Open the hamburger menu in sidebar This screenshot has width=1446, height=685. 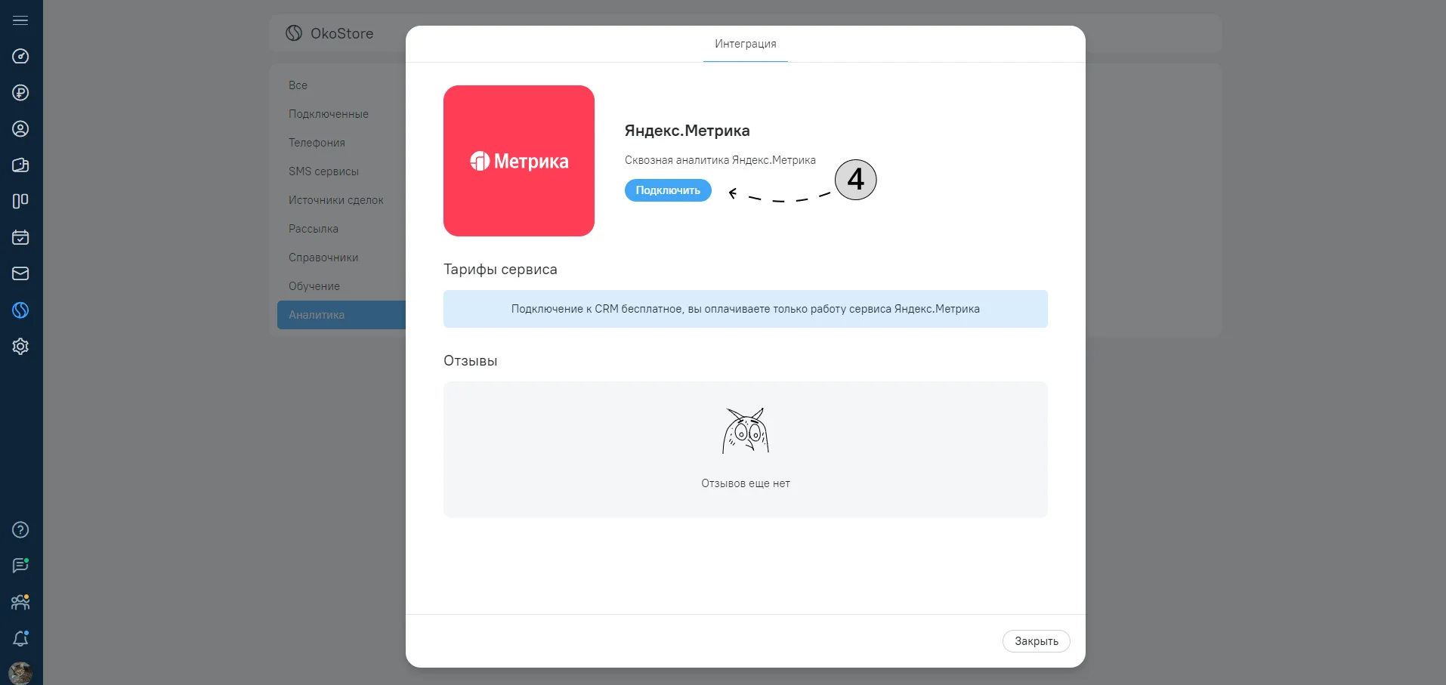20,20
